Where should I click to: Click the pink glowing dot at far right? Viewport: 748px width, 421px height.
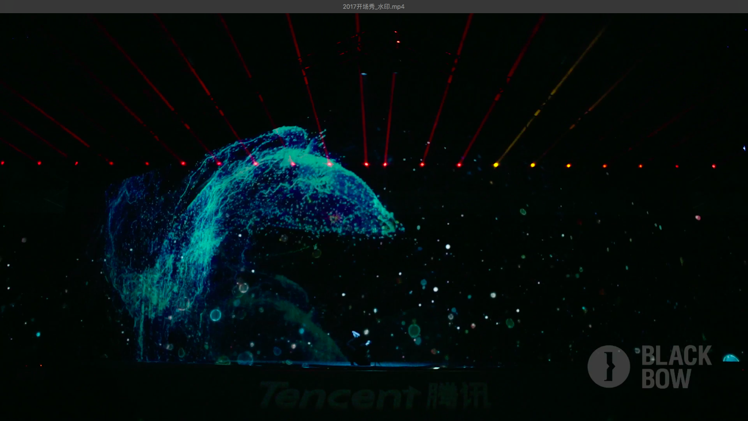(x=698, y=218)
